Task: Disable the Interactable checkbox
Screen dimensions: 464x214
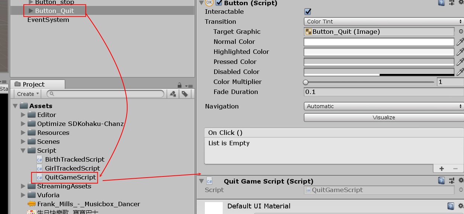Action: point(307,12)
